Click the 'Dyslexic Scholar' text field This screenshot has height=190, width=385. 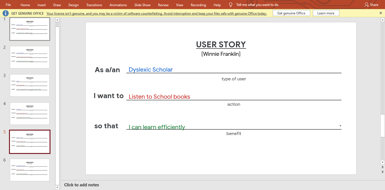151,70
